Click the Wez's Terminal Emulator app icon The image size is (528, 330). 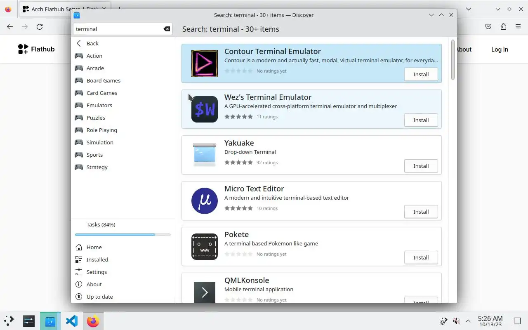coord(205,109)
